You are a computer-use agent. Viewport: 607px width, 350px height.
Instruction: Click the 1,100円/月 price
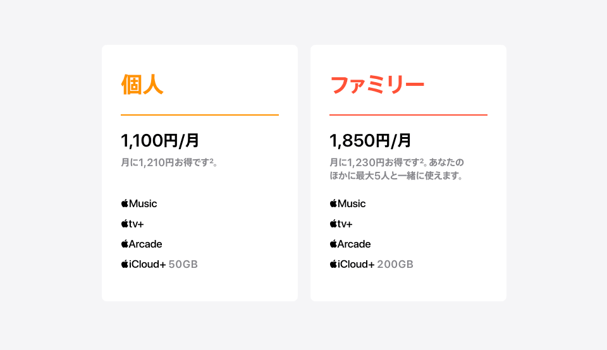160,140
